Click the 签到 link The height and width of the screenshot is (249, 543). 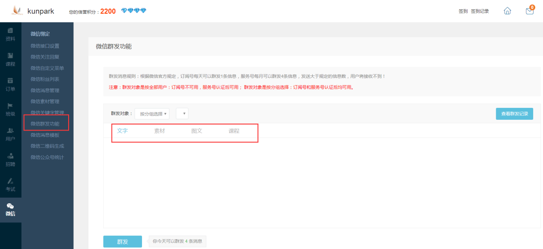tap(463, 11)
